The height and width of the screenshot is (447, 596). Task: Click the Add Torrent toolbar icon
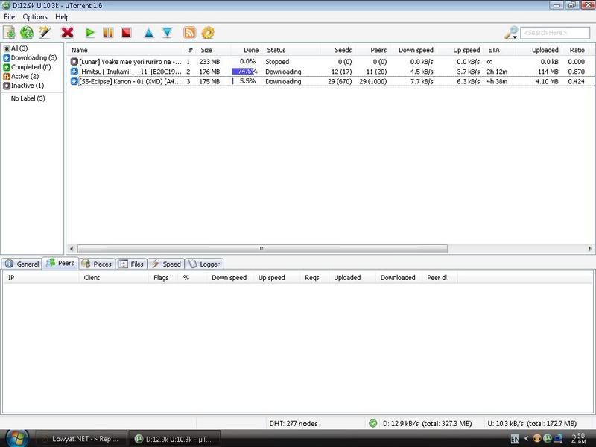click(x=9, y=33)
